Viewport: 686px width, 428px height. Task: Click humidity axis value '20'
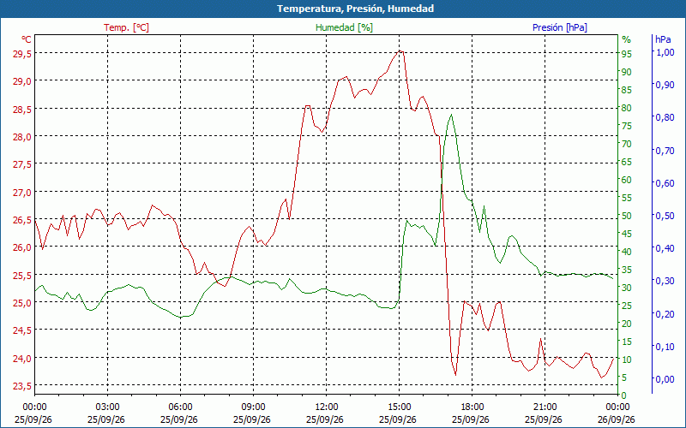tap(627, 324)
